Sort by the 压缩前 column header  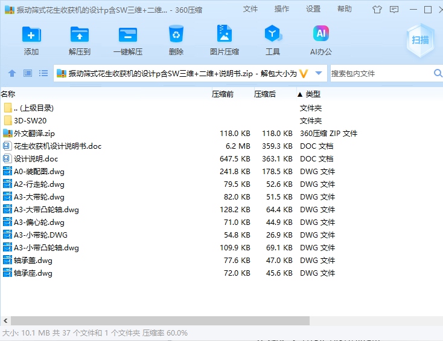click(223, 94)
